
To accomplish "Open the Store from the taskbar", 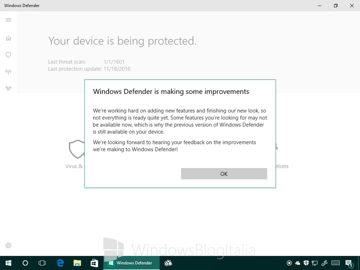I will (x=94, y=263).
